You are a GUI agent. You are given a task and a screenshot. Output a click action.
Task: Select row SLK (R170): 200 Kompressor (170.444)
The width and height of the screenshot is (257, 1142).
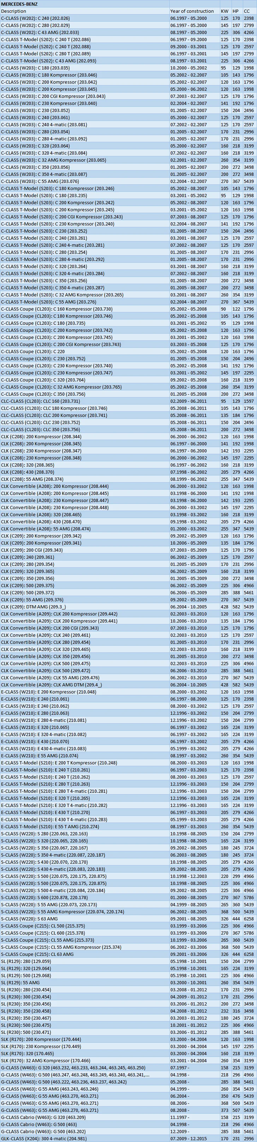point(128,1040)
